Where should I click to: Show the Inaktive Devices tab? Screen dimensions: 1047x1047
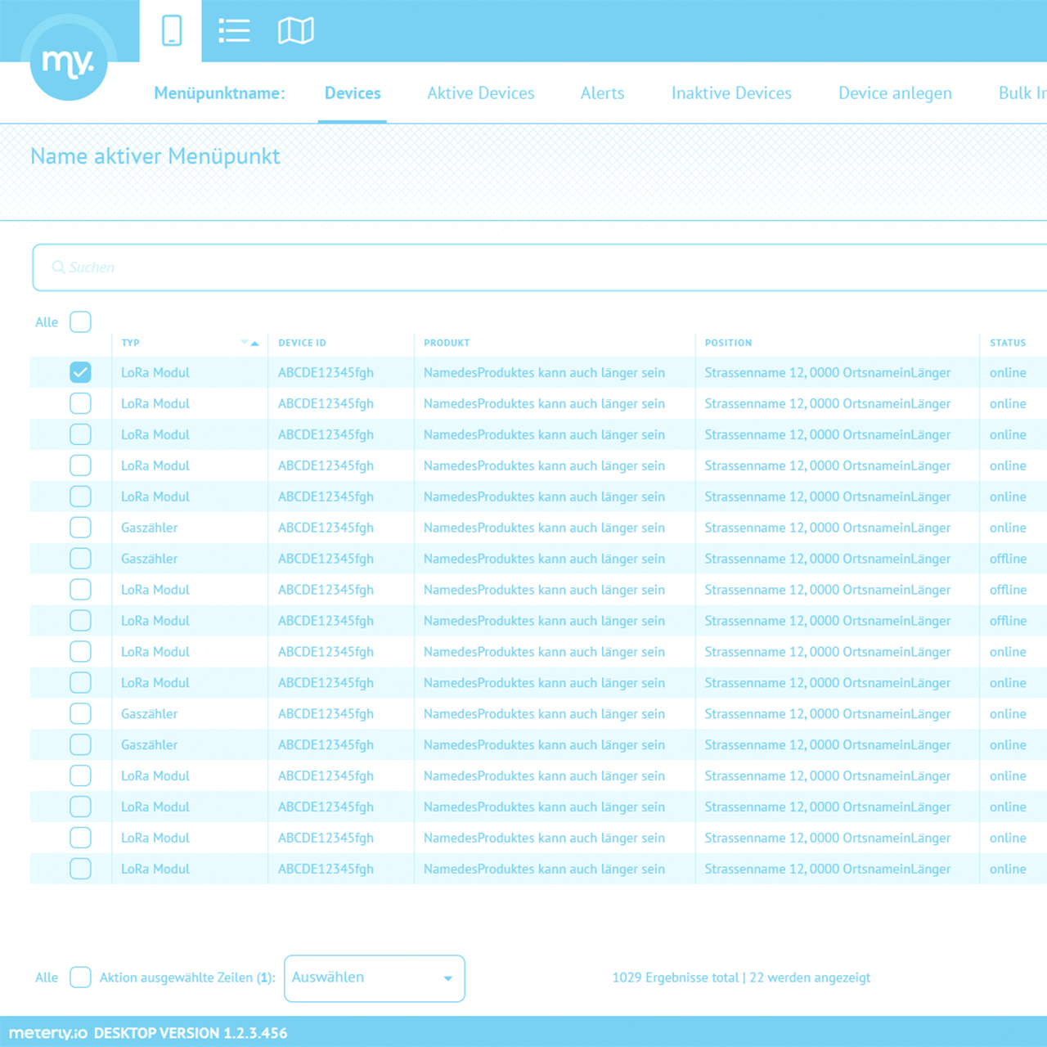(731, 93)
